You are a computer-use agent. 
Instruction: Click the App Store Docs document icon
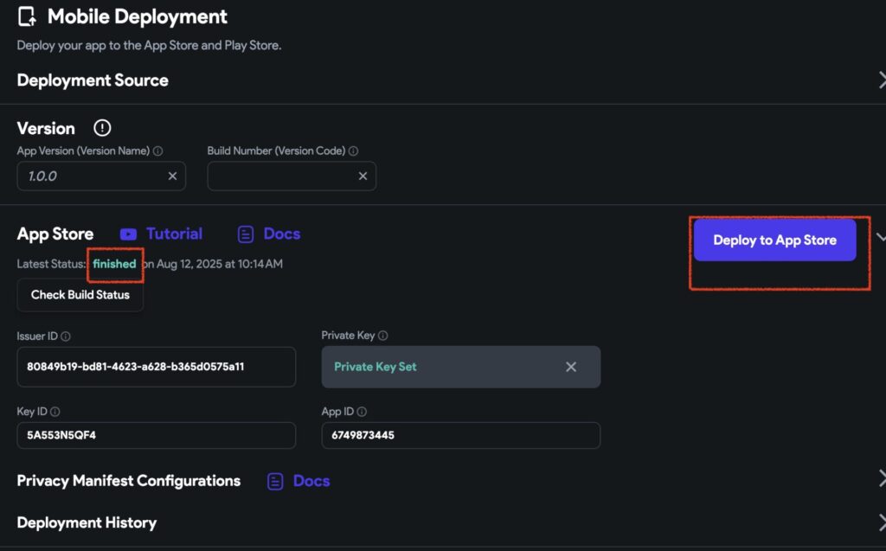tap(245, 234)
